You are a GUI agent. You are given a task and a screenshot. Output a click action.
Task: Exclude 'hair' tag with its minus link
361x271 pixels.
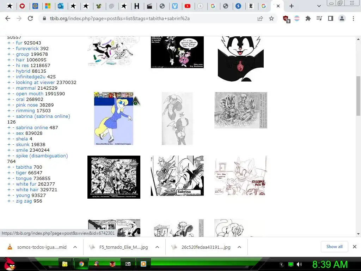tap(13, 60)
